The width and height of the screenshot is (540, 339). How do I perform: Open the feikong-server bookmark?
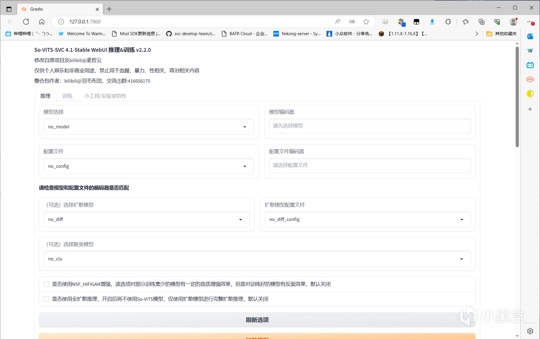click(297, 34)
